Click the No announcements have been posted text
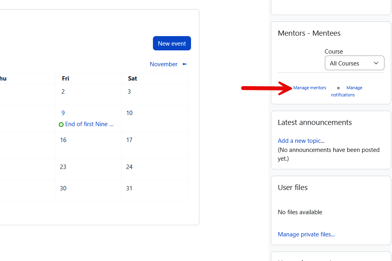The width and height of the screenshot is (392, 261). 329,154
